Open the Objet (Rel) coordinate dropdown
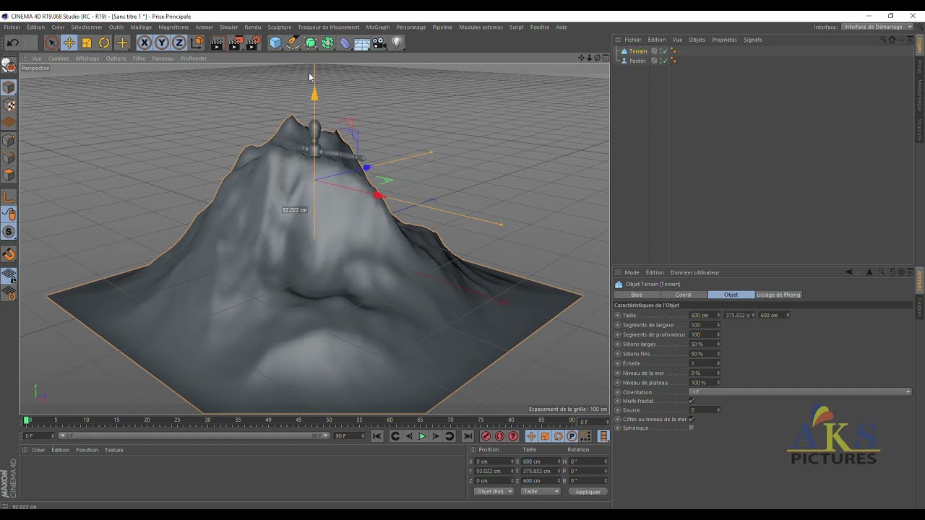The width and height of the screenshot is (925, 520). [x=494, y=491]
